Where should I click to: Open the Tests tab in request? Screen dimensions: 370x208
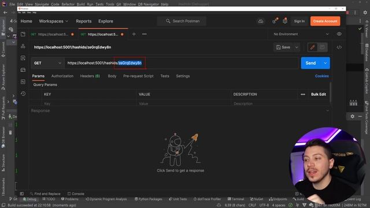pos(165,76)
